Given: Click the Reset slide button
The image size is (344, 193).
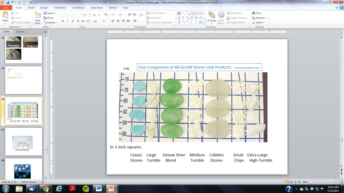Looking at the screenshot, I should (x=48, y=18).
